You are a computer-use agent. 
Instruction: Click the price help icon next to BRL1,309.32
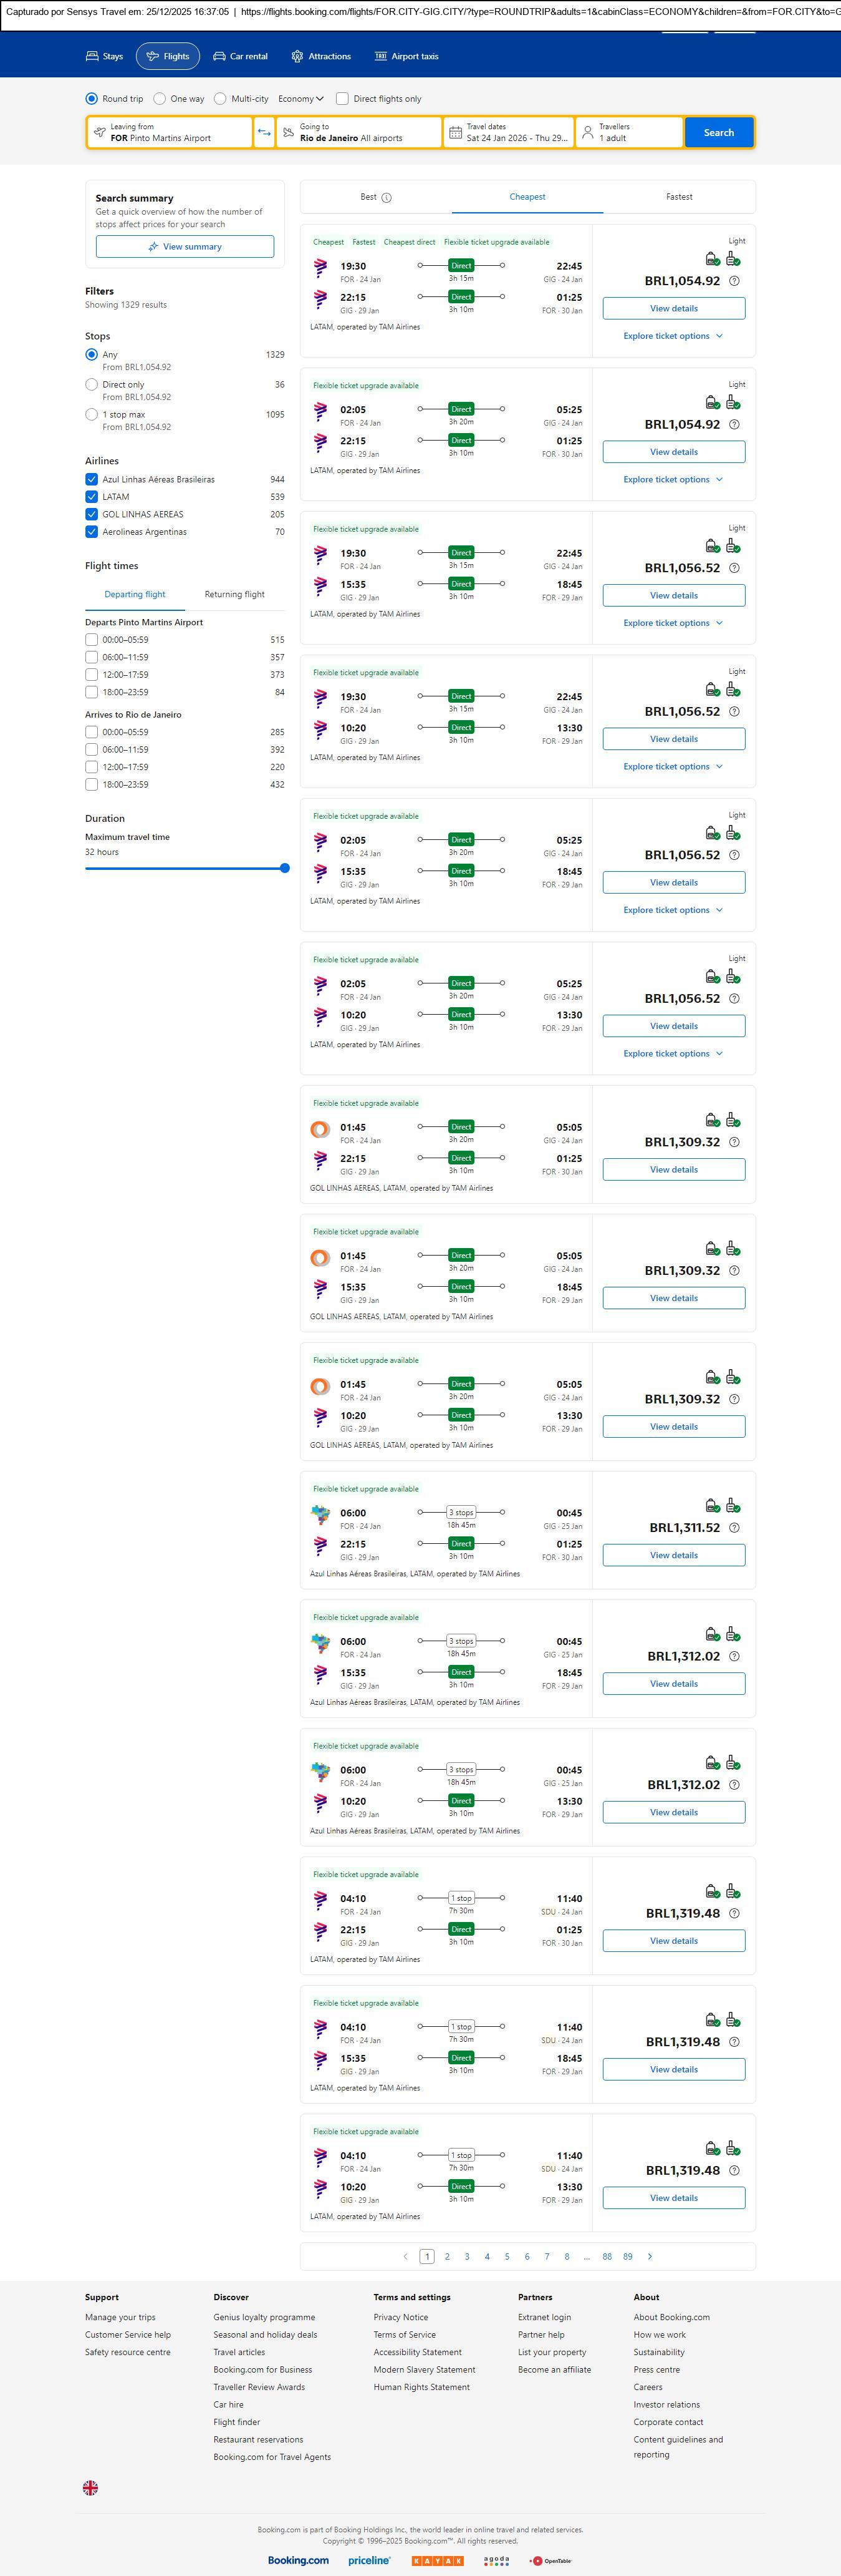pyautogui.click(x=734, y=1142)
